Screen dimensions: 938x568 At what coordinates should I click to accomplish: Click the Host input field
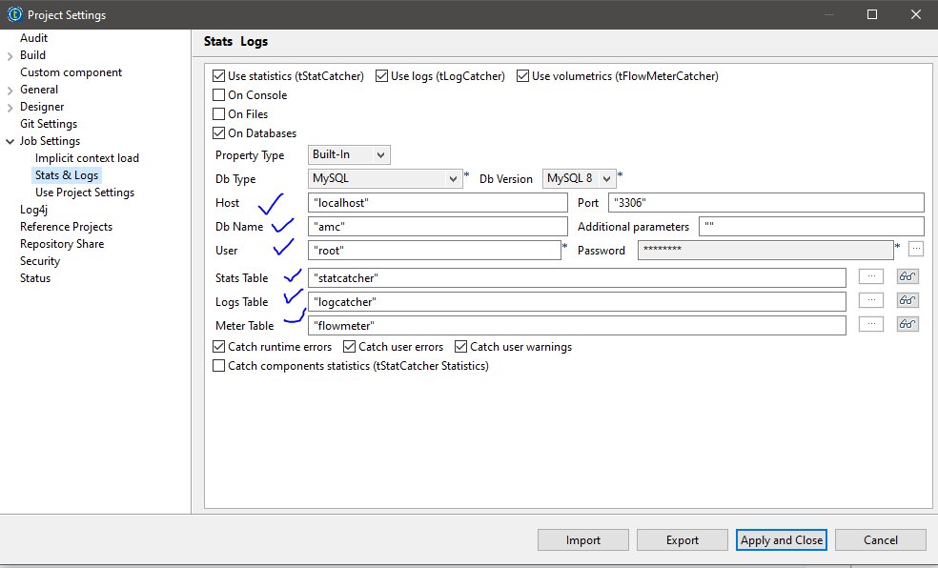438,203
